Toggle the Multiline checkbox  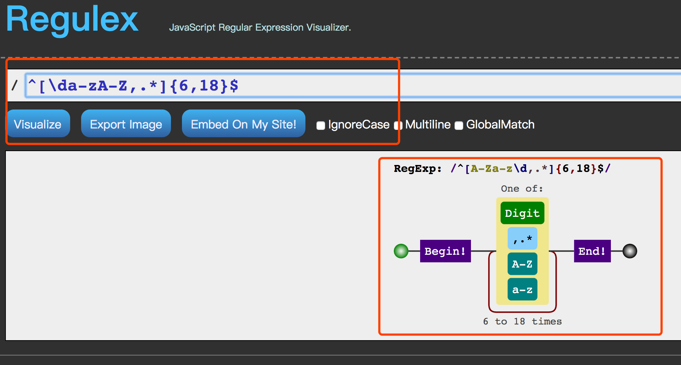click(x=398, y=126)
